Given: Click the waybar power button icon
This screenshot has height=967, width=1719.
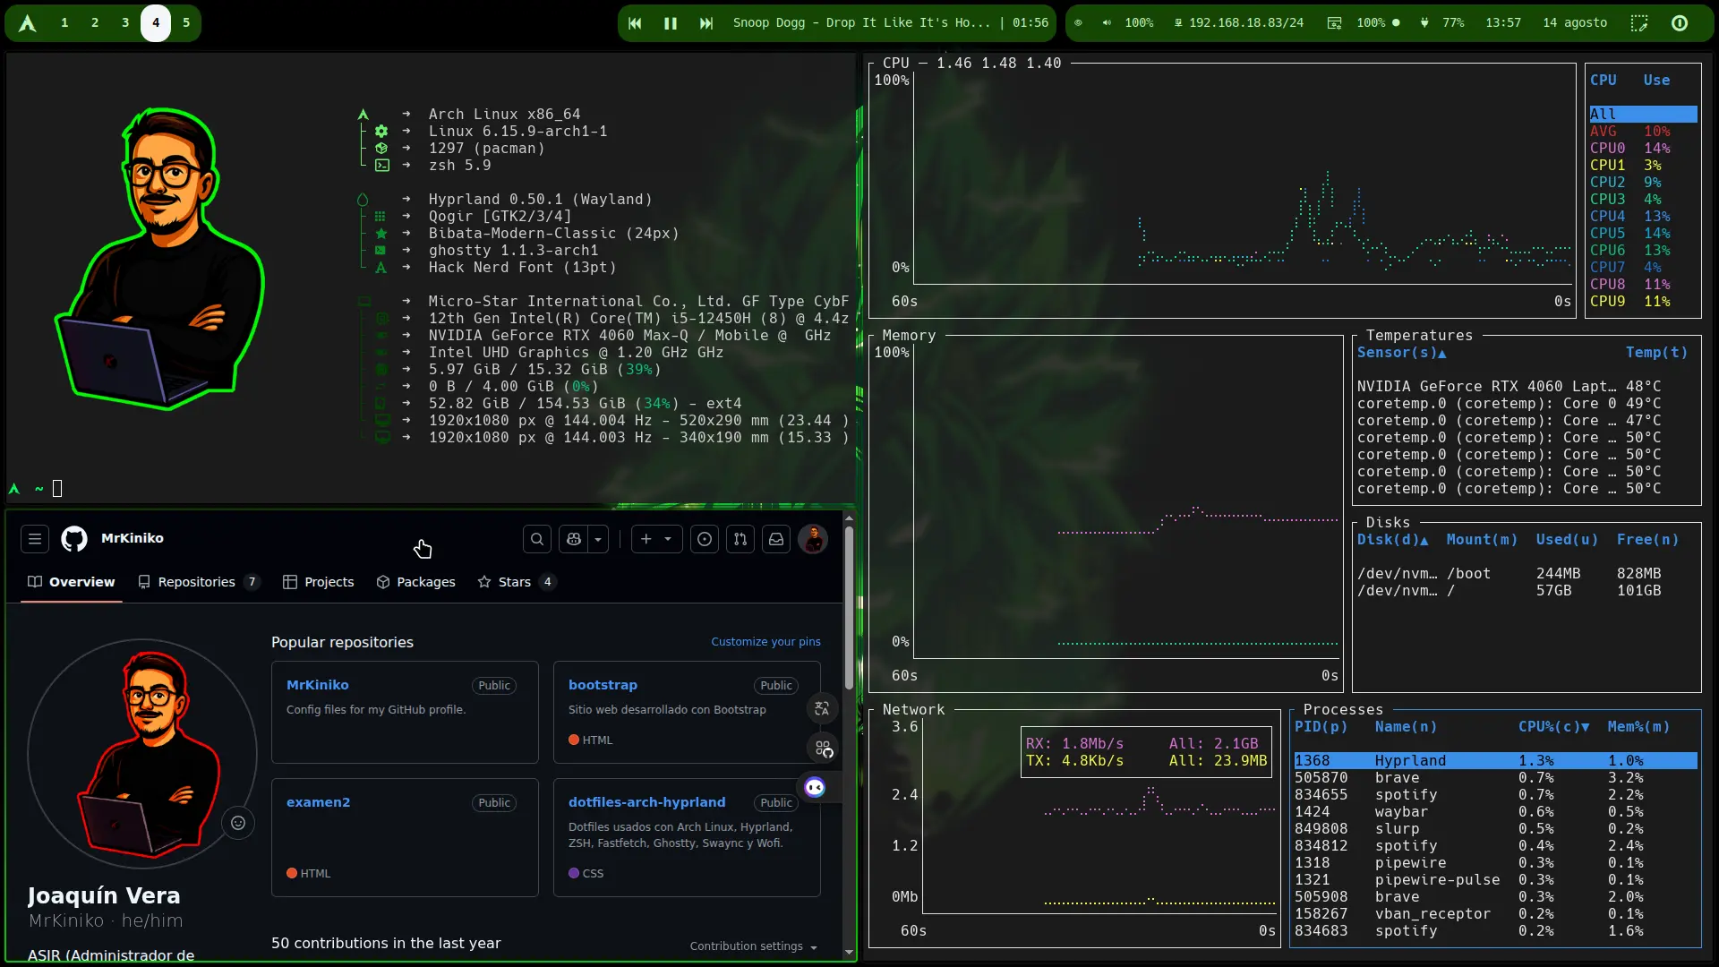Looking at the screenshot, I should [1680, 23].
